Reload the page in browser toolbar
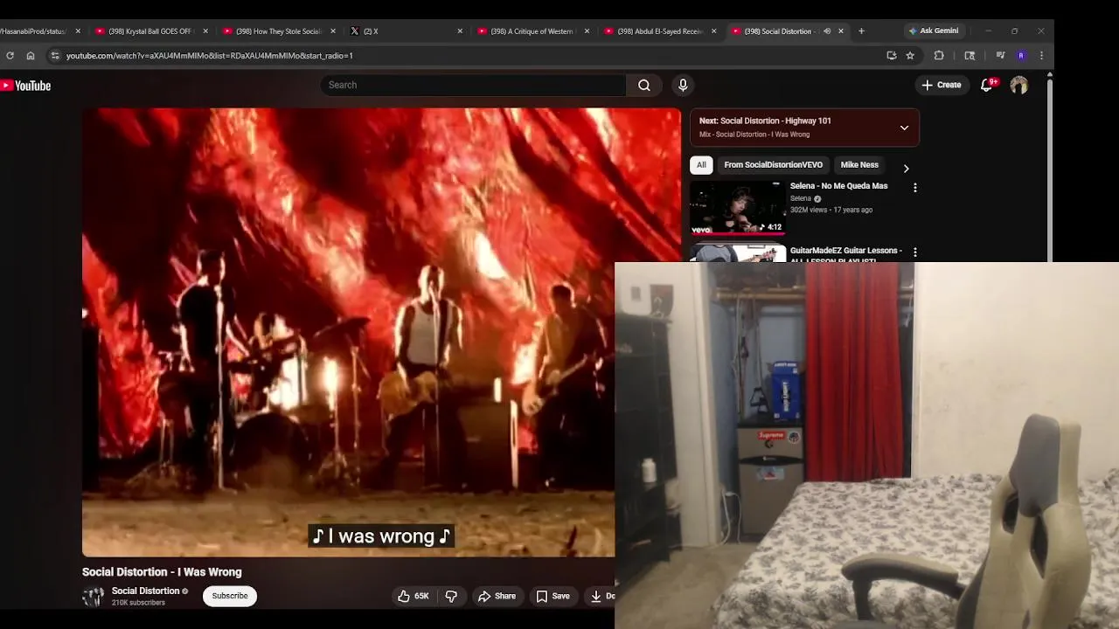 10,55
